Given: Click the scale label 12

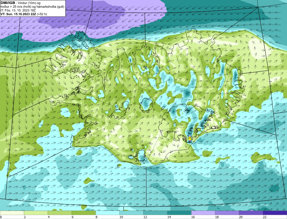Looking at the screenshot, I should (x=145, y=217).
